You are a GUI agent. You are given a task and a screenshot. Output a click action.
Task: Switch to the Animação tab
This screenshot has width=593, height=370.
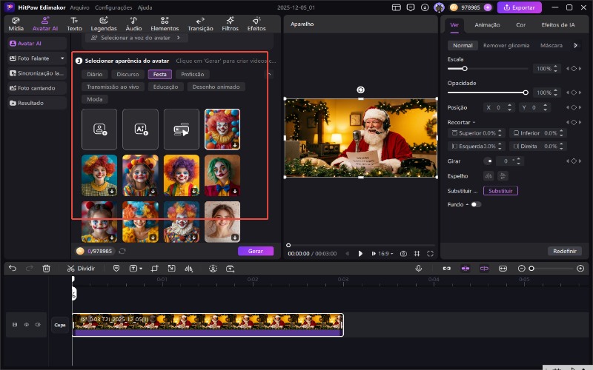click(487, 24)
